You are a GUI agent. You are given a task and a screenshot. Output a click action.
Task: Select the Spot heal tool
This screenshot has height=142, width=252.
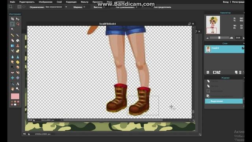pos(18,73)
